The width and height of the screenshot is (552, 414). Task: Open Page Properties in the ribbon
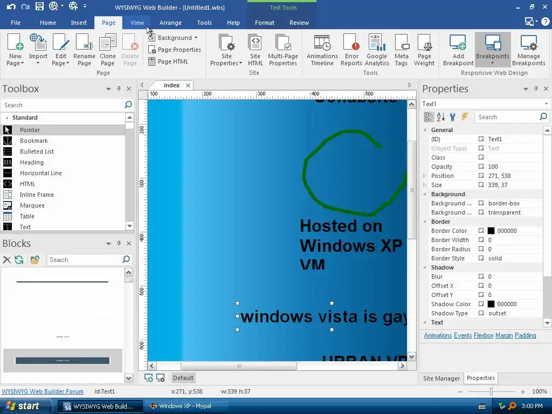[175, 50]
